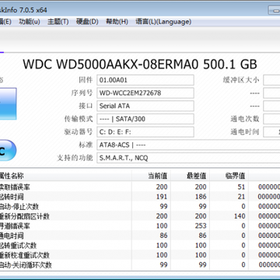Click the drive letter field C: D: E: F:

click(x=145, y=132)
